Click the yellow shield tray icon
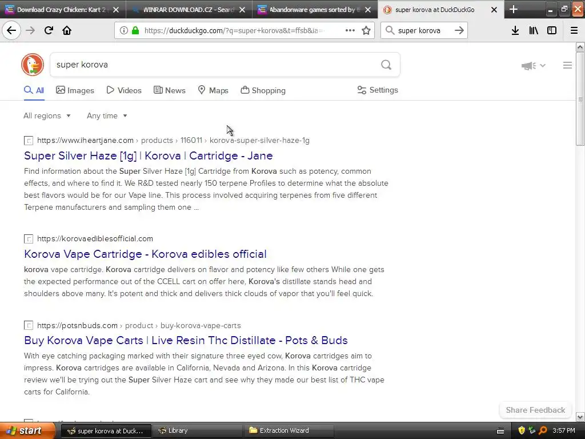This screenshot has width=585, height=439. tap(522, 430)
